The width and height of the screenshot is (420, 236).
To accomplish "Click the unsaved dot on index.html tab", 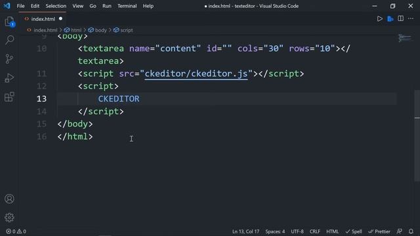I will (x=60, y=19).
